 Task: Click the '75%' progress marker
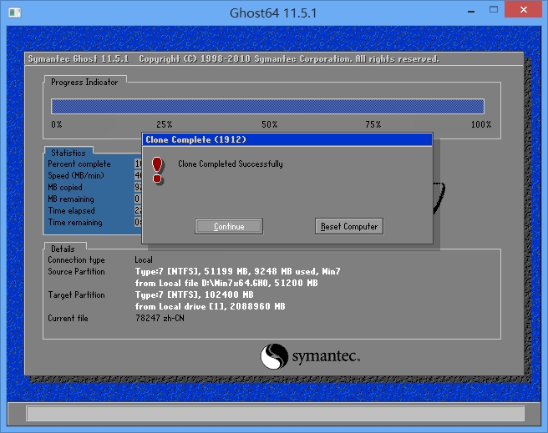pos(373,124)
